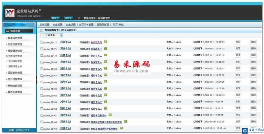This screenshot has height=134, width=264.
Task: Click green image icon beside 婚纱作品二
Action: pyautogui.click(x=106, y=108)
